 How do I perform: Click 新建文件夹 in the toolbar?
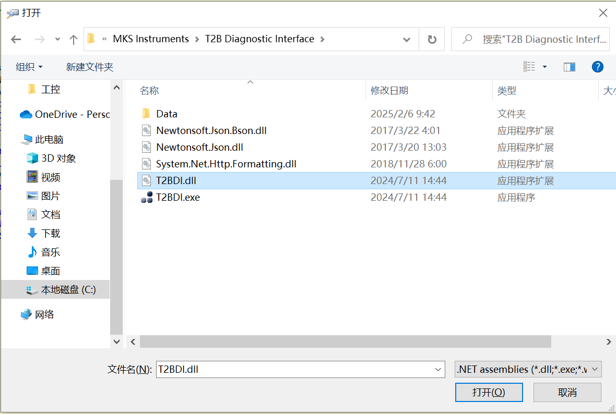pos(90,67)
